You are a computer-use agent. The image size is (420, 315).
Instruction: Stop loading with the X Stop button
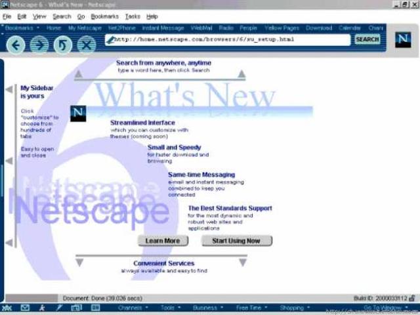(87, 45)
